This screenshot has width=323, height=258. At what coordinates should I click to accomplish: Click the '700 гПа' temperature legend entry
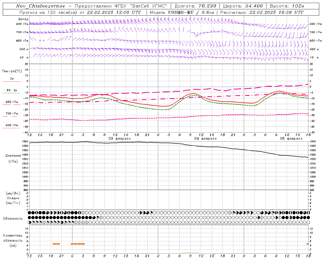click(x=12, y=114)
